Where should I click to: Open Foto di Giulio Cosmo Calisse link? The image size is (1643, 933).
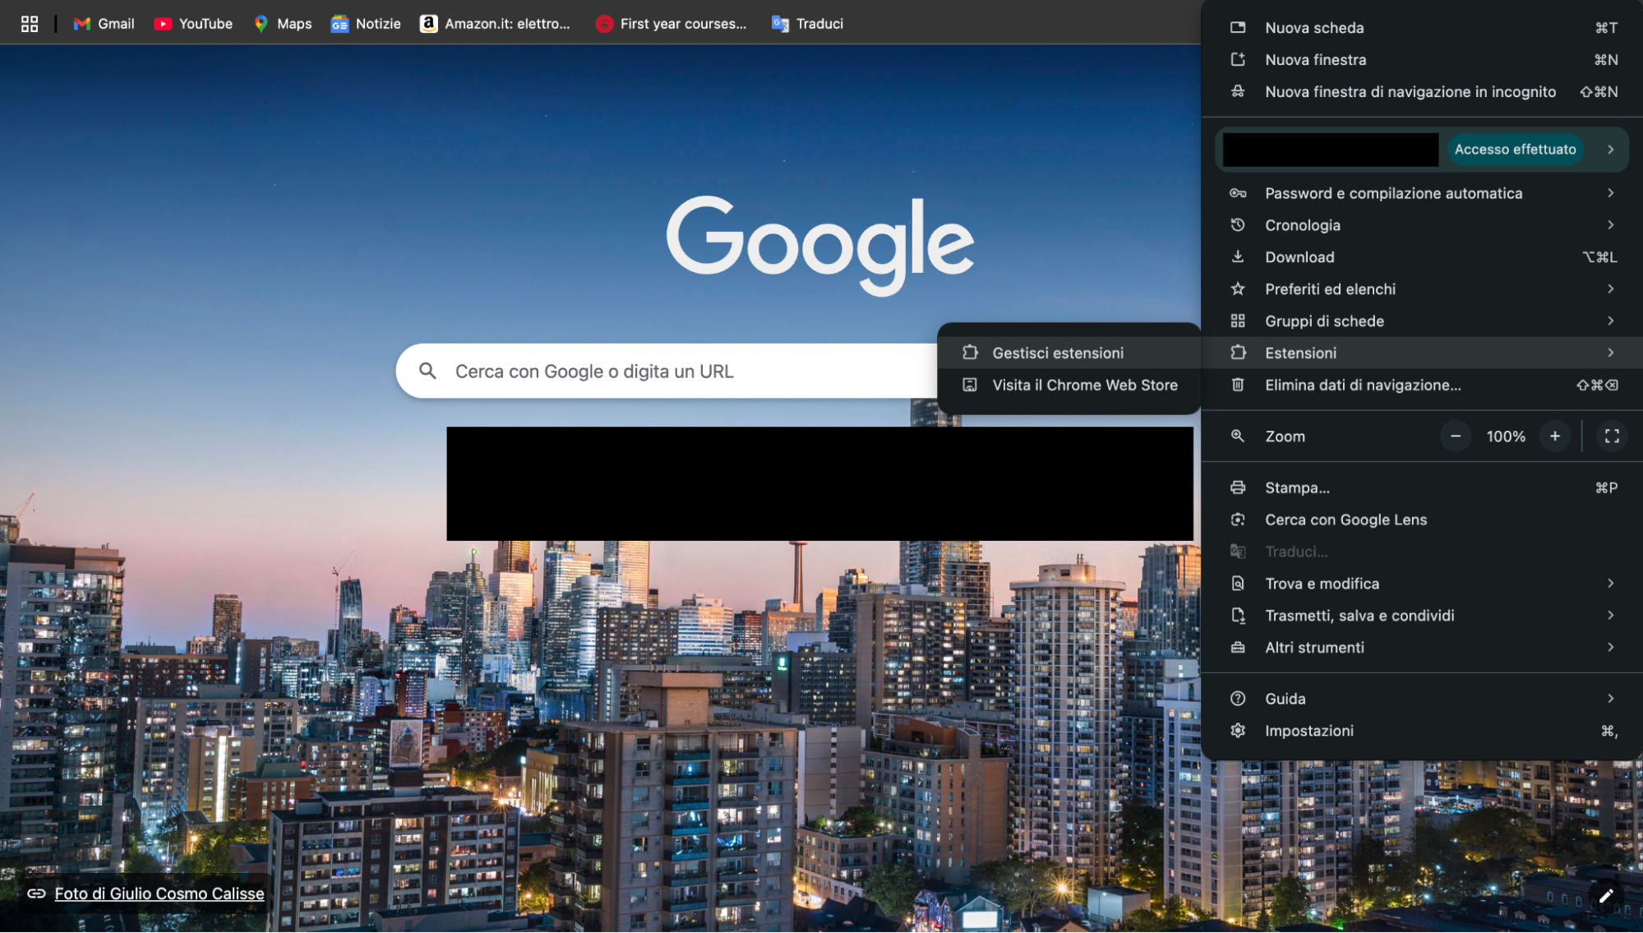coord(159,894)
